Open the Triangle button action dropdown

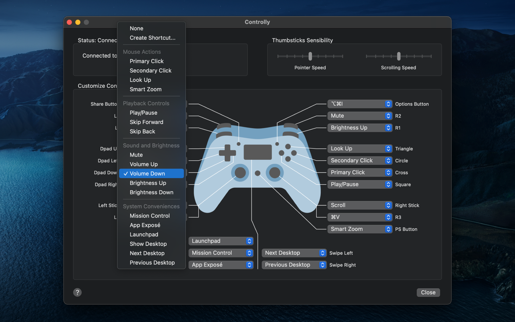[x=360, y=149]
